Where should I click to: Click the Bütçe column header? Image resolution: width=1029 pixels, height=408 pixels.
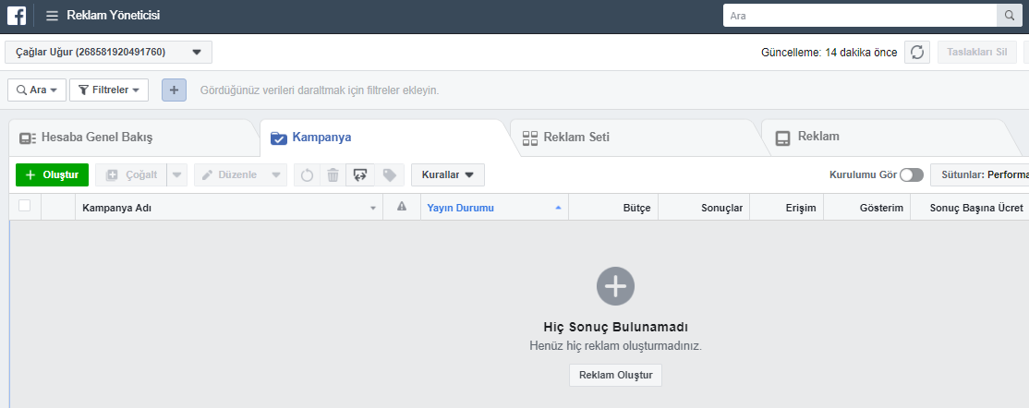(x=613, y=208)
